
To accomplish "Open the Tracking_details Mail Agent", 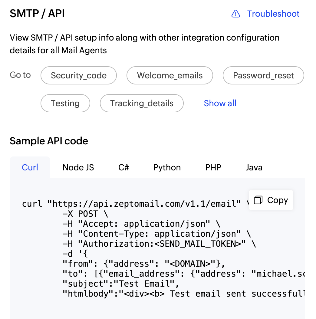I will [141, 103].
